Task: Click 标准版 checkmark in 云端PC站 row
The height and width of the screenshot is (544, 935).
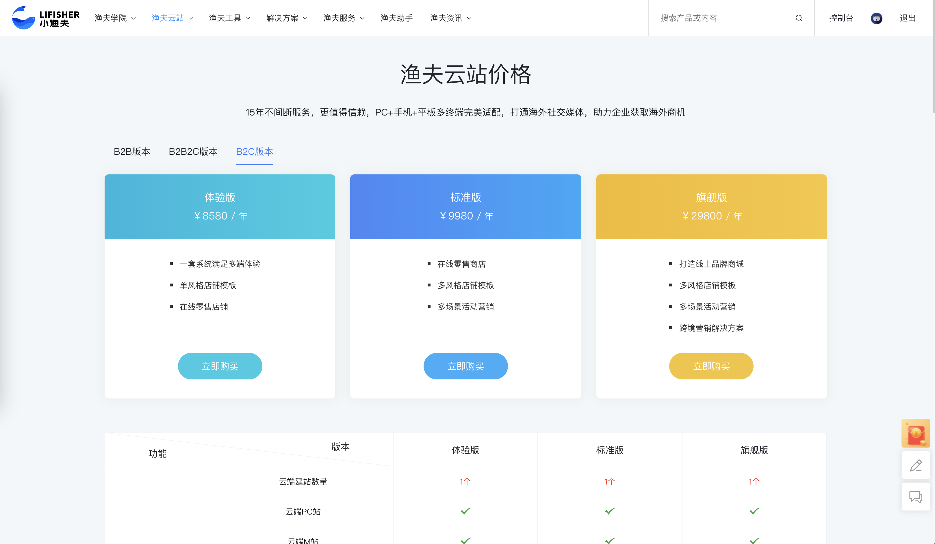Action: (610, 511)
